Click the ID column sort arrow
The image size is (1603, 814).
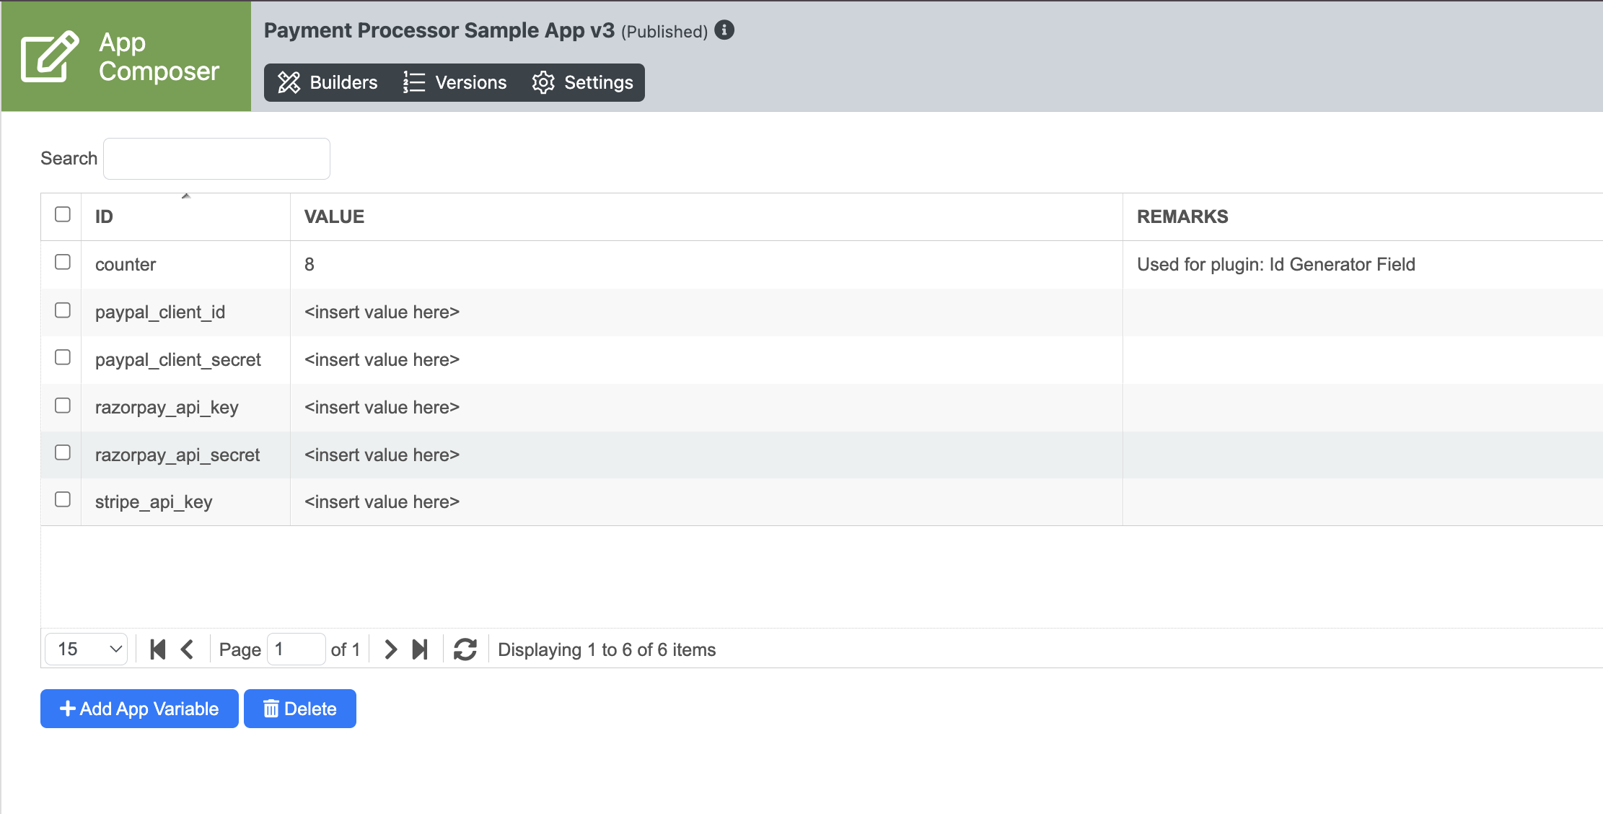point(186,196)
